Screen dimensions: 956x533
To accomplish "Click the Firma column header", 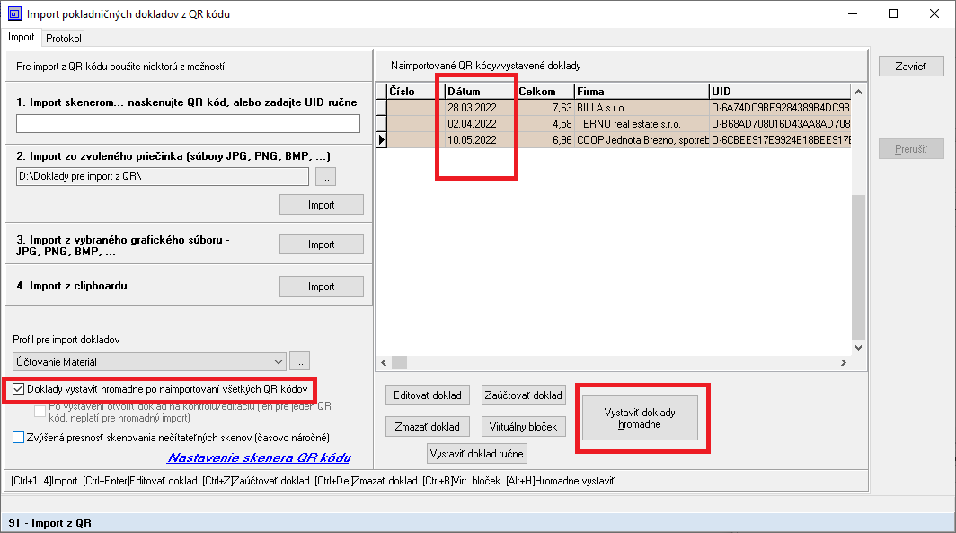I will tap(642, 92).
